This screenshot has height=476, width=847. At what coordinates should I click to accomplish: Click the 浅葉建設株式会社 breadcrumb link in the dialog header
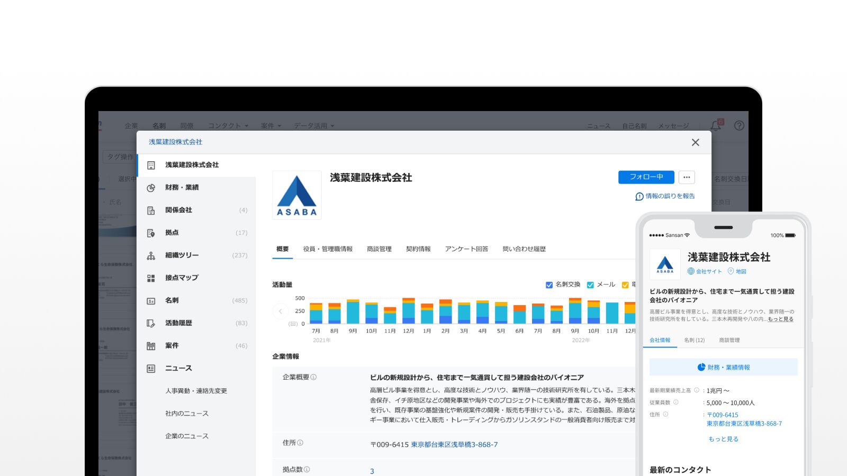tap(175, 142)
